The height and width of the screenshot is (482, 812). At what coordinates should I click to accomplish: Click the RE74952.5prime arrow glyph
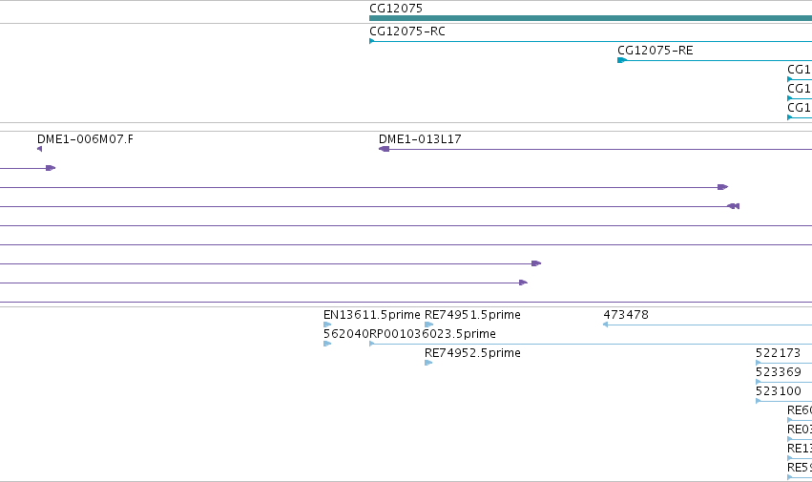click(428, 363)
